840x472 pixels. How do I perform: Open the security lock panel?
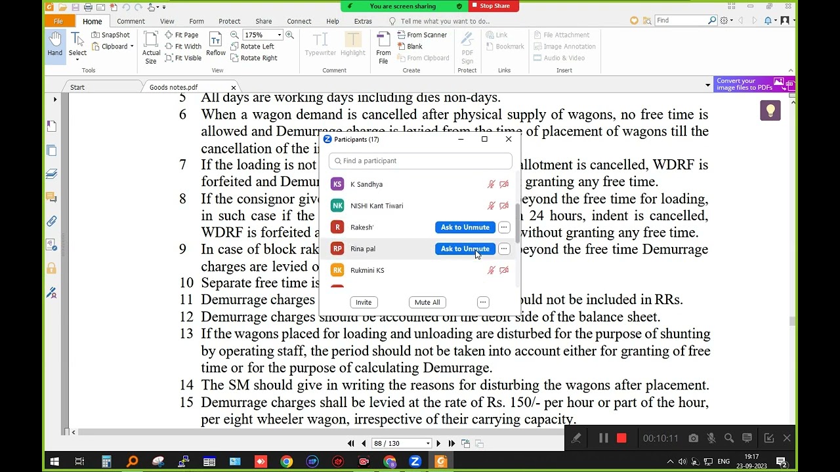[52, 268]
